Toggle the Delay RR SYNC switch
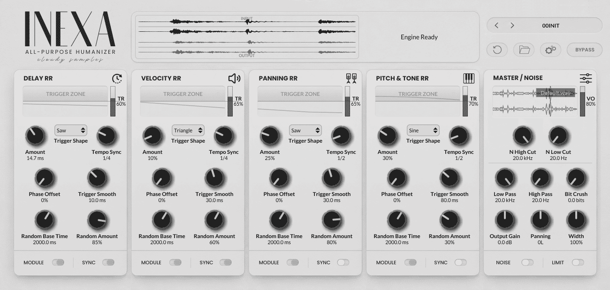The image size is (610, 290). [x=108, y=262]
